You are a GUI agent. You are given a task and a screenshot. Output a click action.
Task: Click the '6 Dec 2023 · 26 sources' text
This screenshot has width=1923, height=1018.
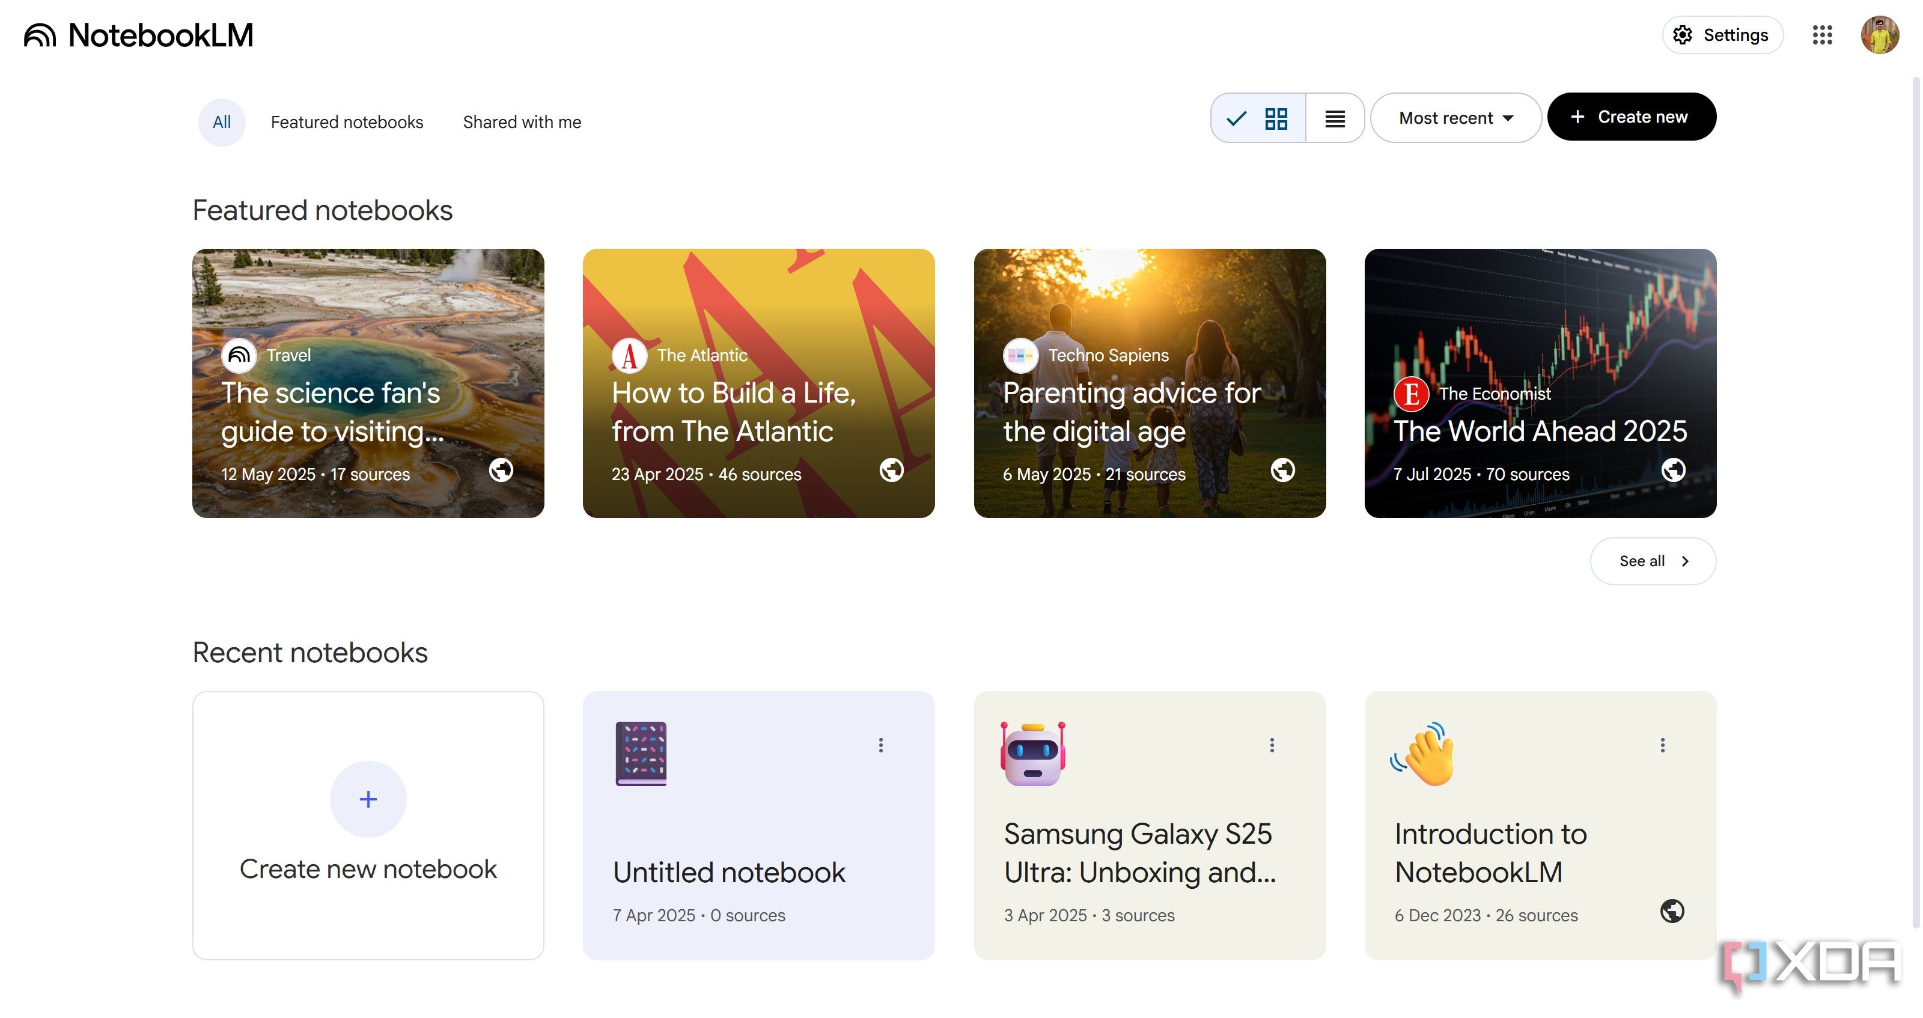click(x=1486, y=916)
